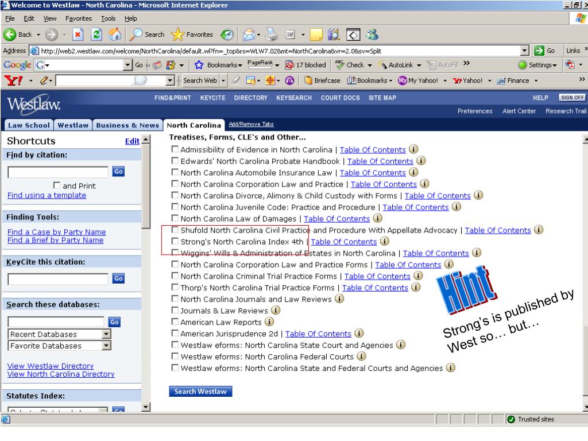Click the Mail envelope icon
Screen dimensions: 588x441
(x=249, y=34)
